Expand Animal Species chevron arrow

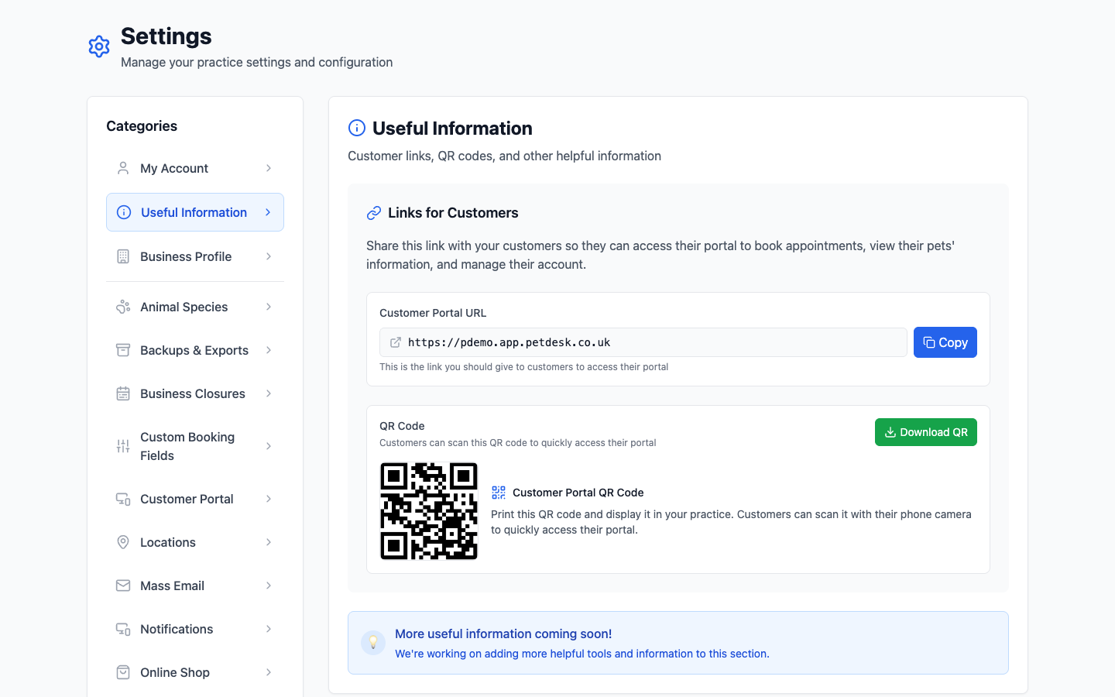point(269,307)
